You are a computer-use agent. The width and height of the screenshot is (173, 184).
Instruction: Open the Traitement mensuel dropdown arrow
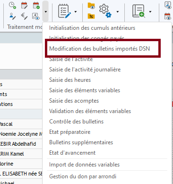click(45, 11)
